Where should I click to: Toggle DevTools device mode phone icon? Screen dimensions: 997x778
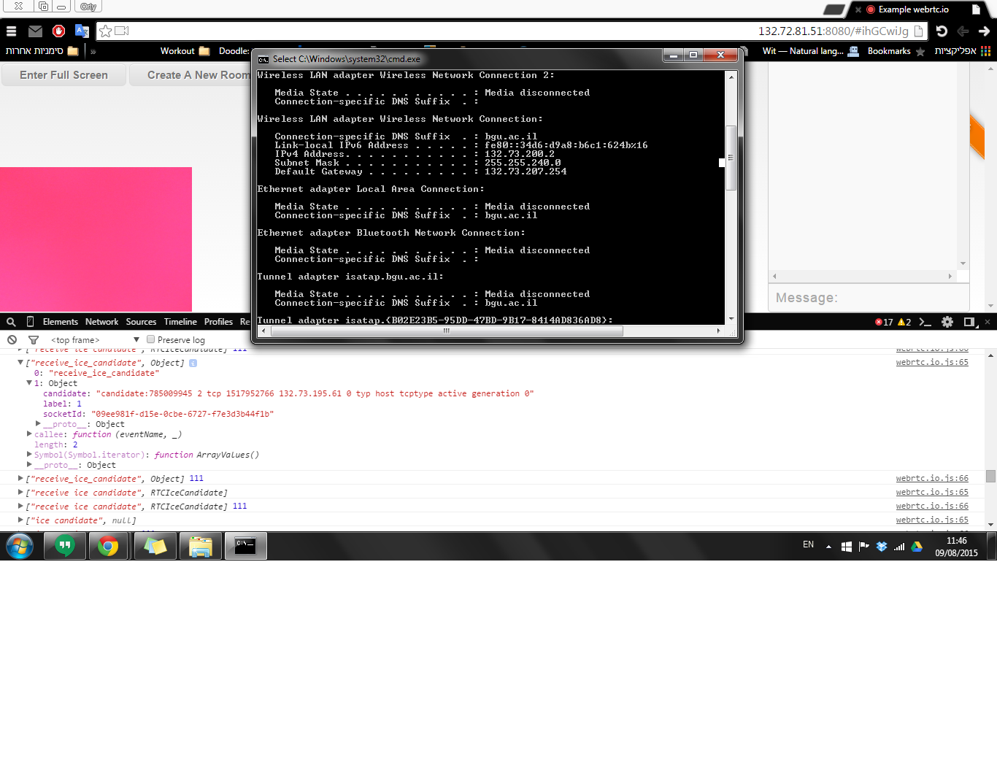click(30, 322)
